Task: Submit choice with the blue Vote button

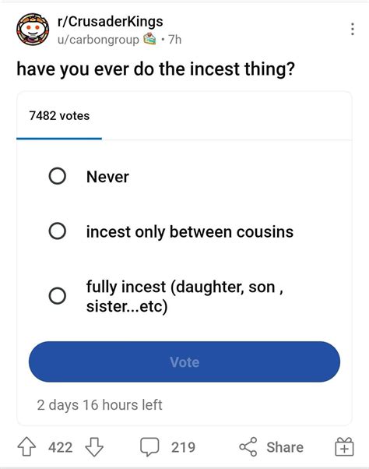Action: click(184, 361)
